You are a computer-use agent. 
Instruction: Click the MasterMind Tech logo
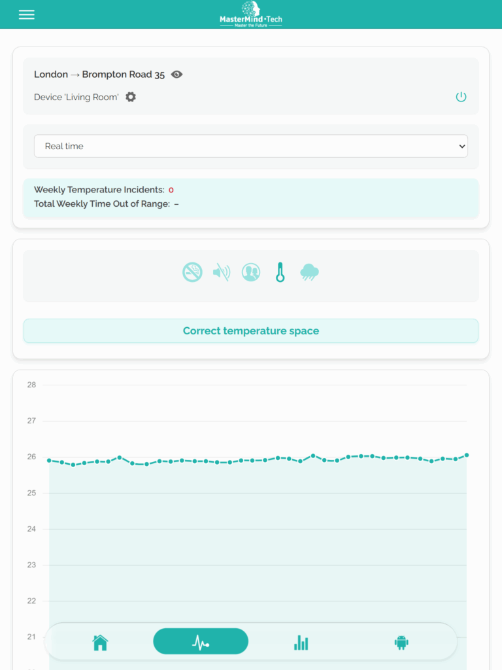pos(251,14)
